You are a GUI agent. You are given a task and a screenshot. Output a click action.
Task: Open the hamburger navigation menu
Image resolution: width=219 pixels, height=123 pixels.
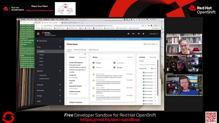pyautogui.click(x=38, y=34)
